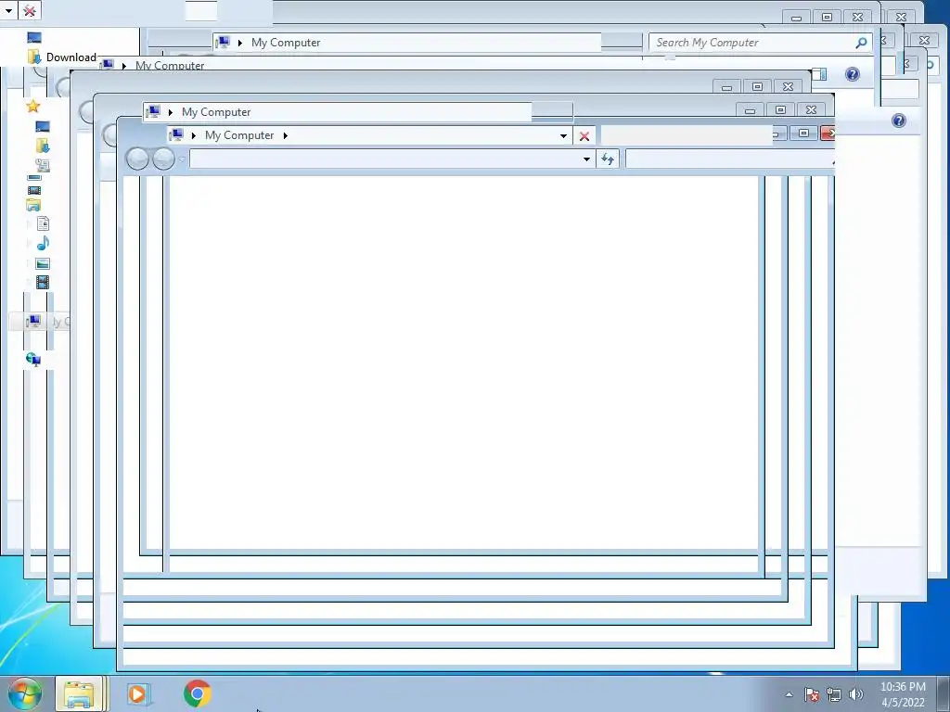Click the computer icon in the topmost 'My Computer' bar

[x=223, y=42]
